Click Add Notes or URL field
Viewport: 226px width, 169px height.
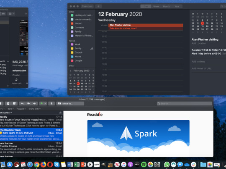coord(201,68)
